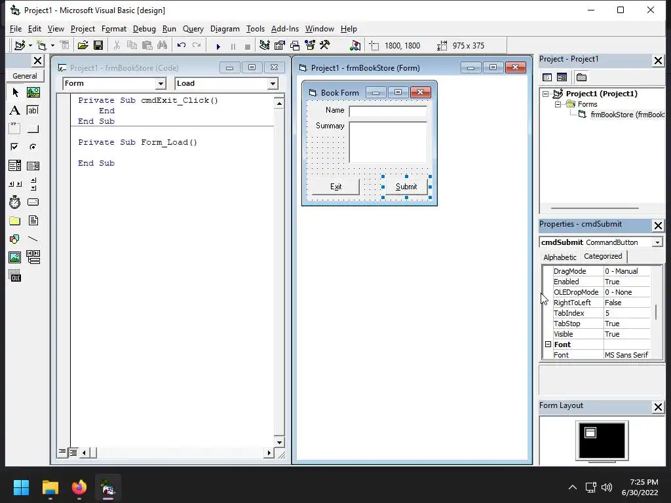The image size is (671, 503).
Task: Open Form Layout Window from toolbar
Action: click(295, 45)
